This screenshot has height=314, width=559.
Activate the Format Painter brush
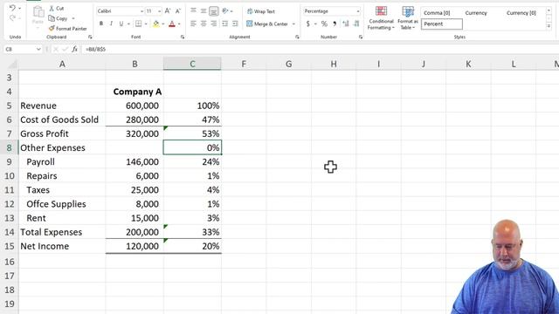[x=68, y=28]
